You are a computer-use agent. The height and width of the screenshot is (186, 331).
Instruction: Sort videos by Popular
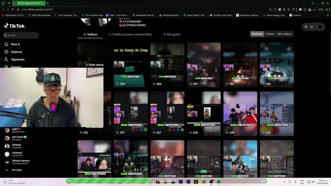(270, 34)
